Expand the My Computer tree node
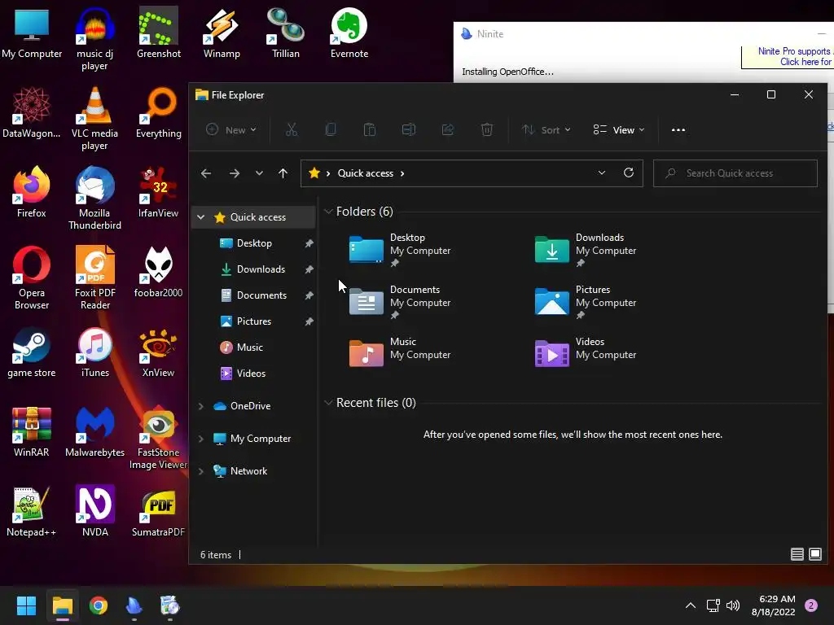Screen dimensions: 834x625 (x=200, y=439)
